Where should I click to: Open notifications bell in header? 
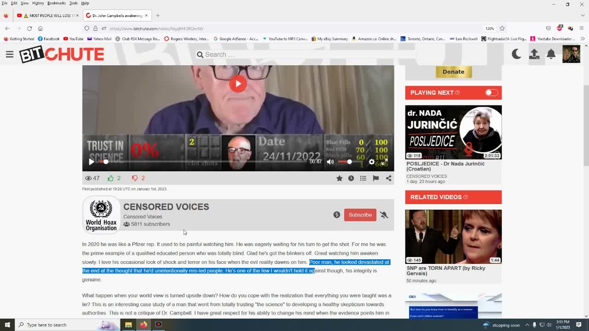tap(551, 54)
